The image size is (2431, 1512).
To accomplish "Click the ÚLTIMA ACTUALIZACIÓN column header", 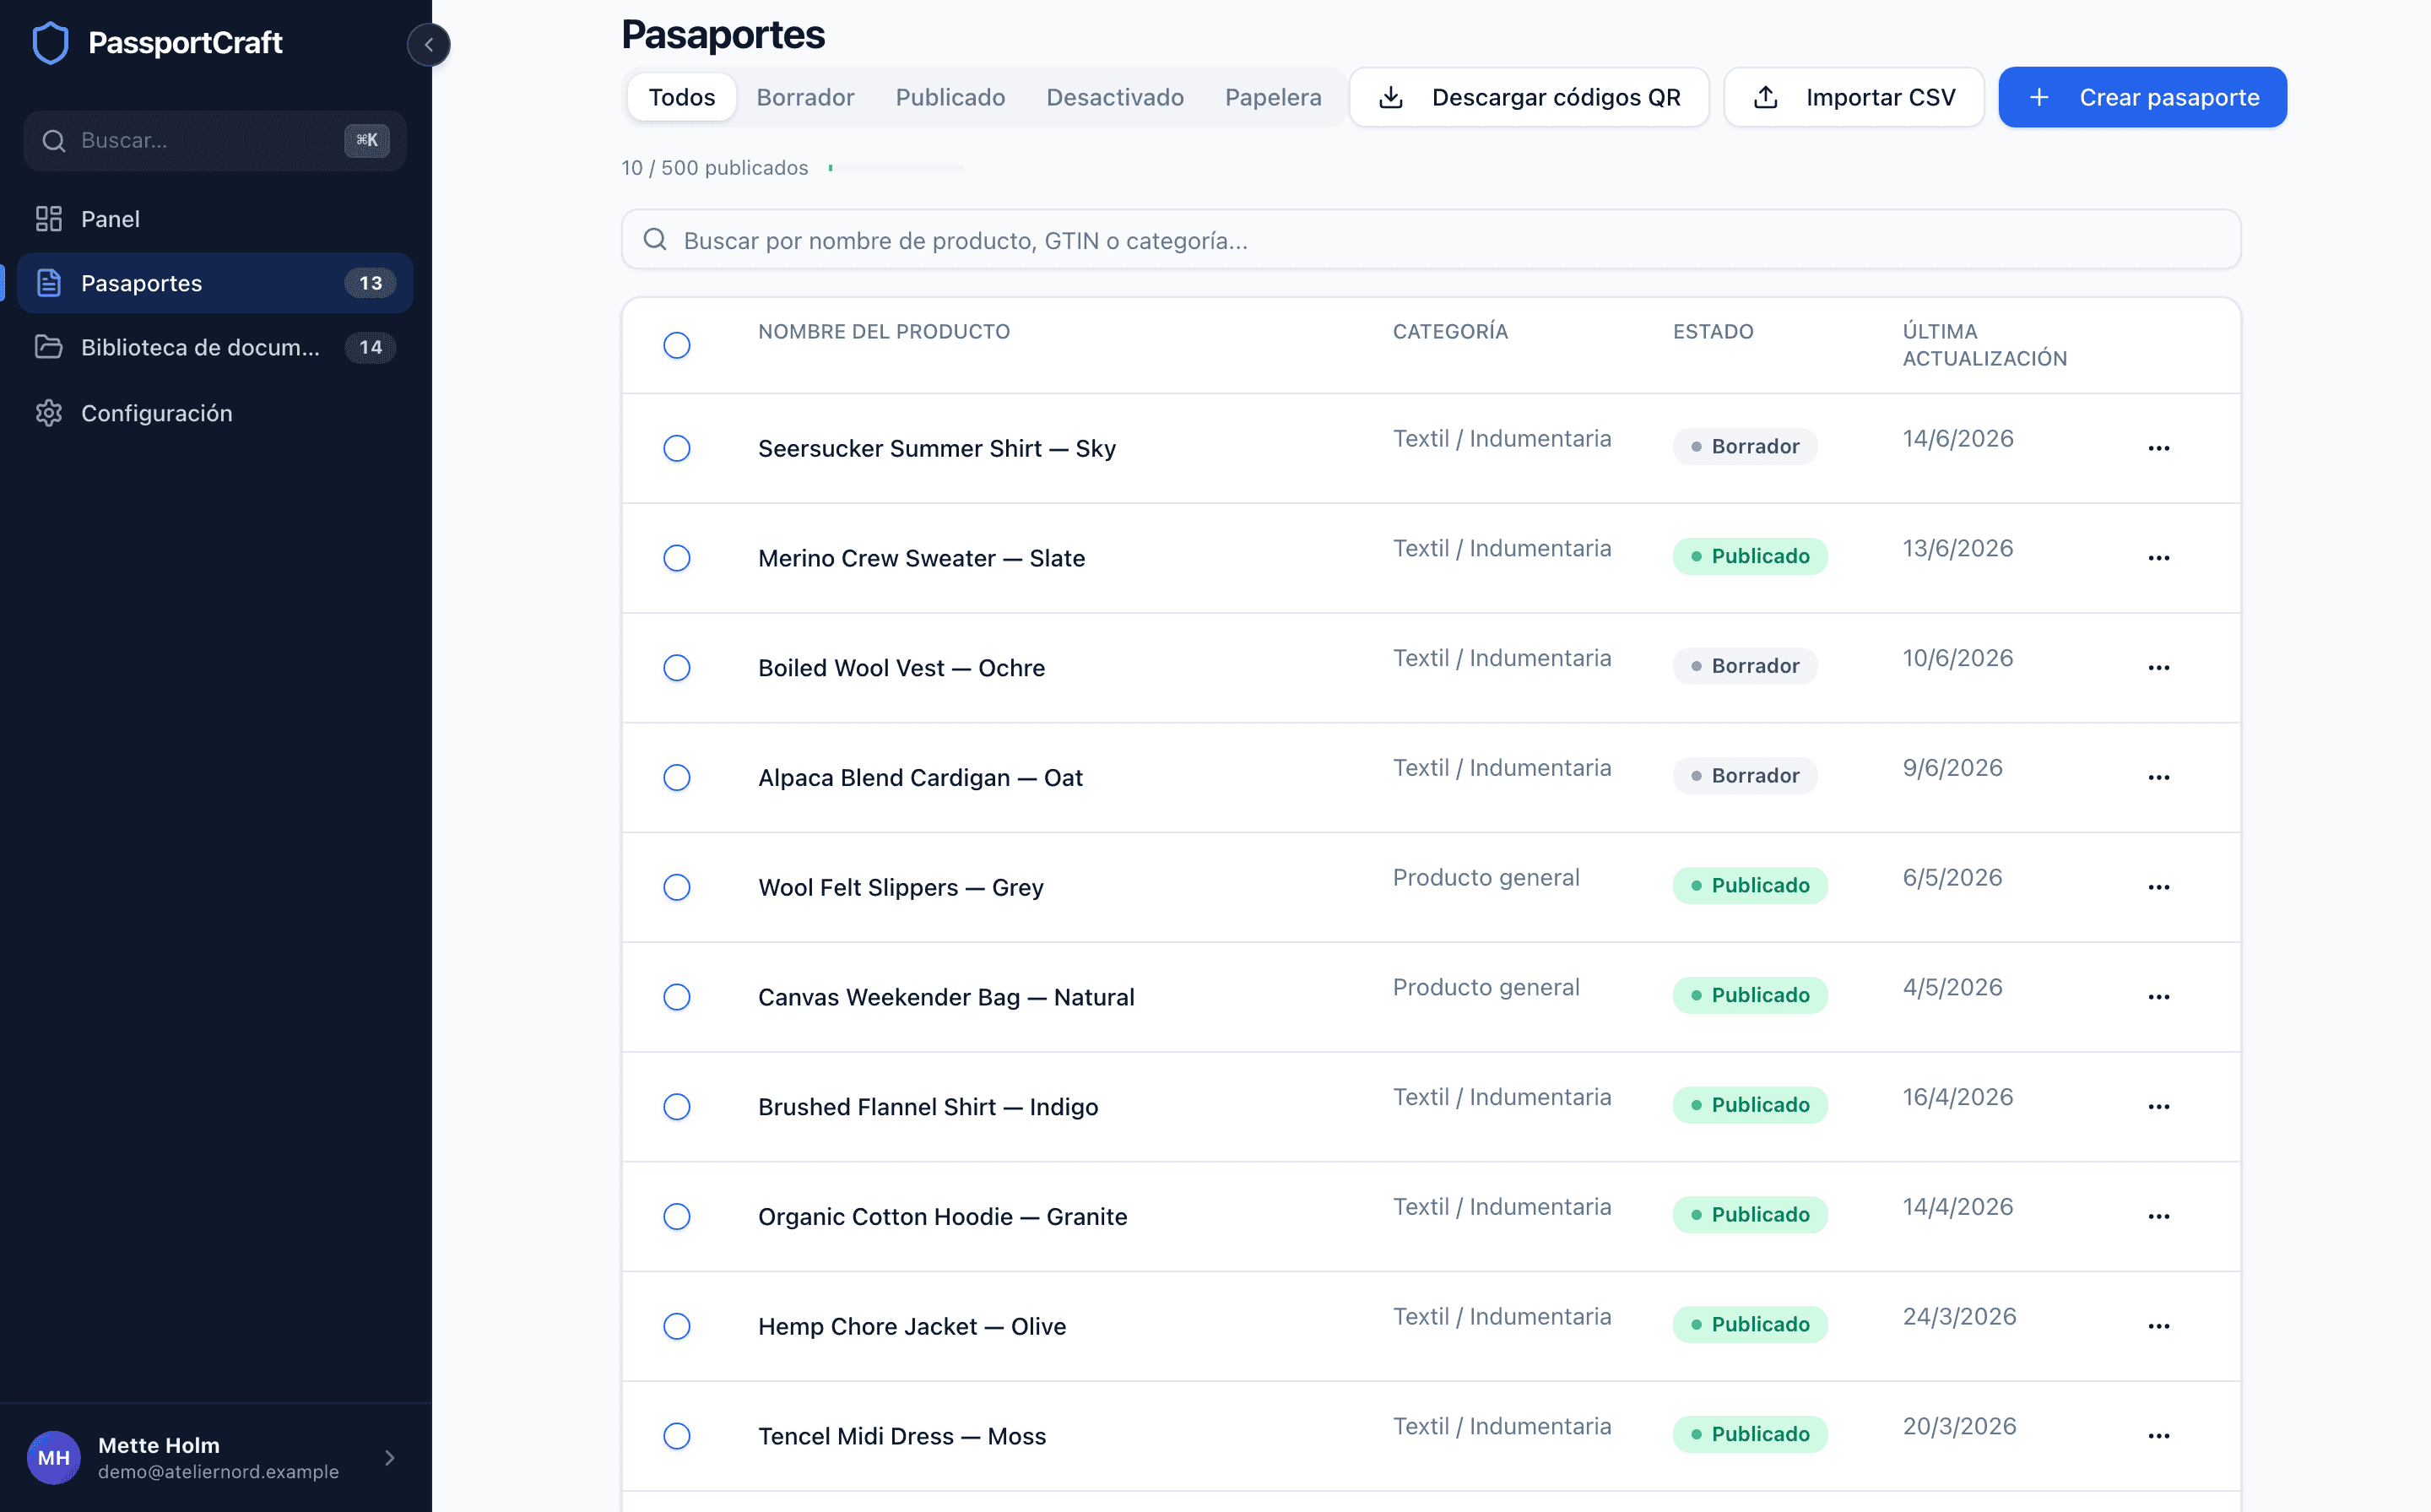I will [1984, 345].
